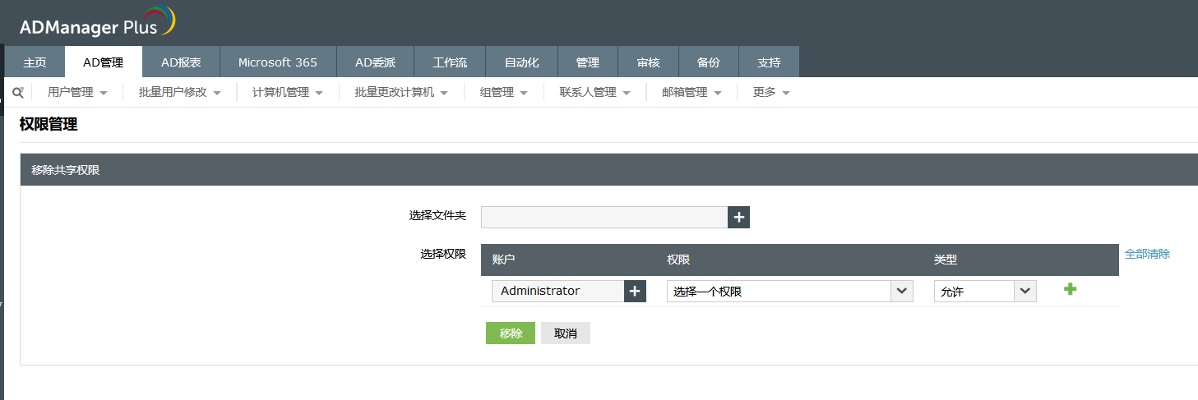Click the 类型 column header
The image size is (1198, 400).
click(946, 260)
